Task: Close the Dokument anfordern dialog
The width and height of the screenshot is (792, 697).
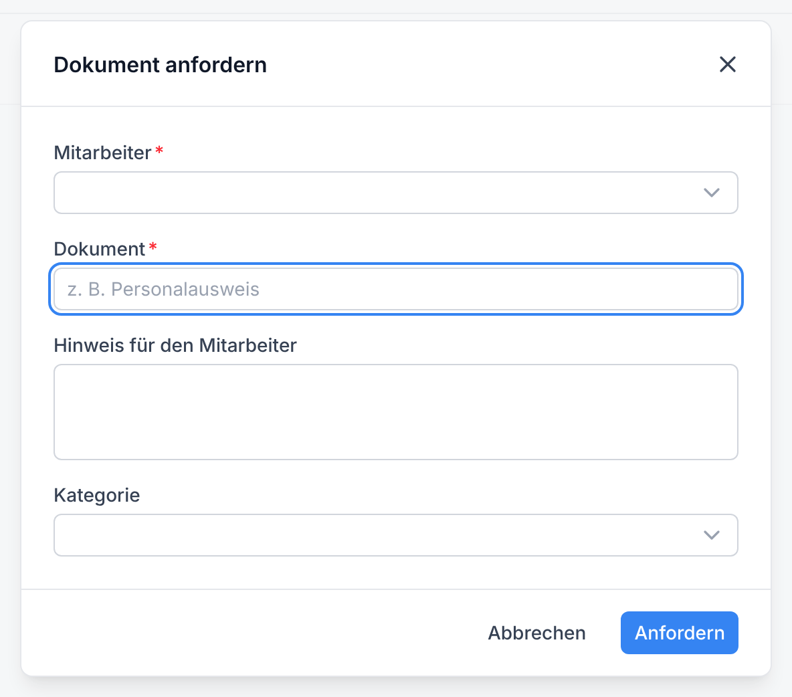Action: tap(727, 65)
